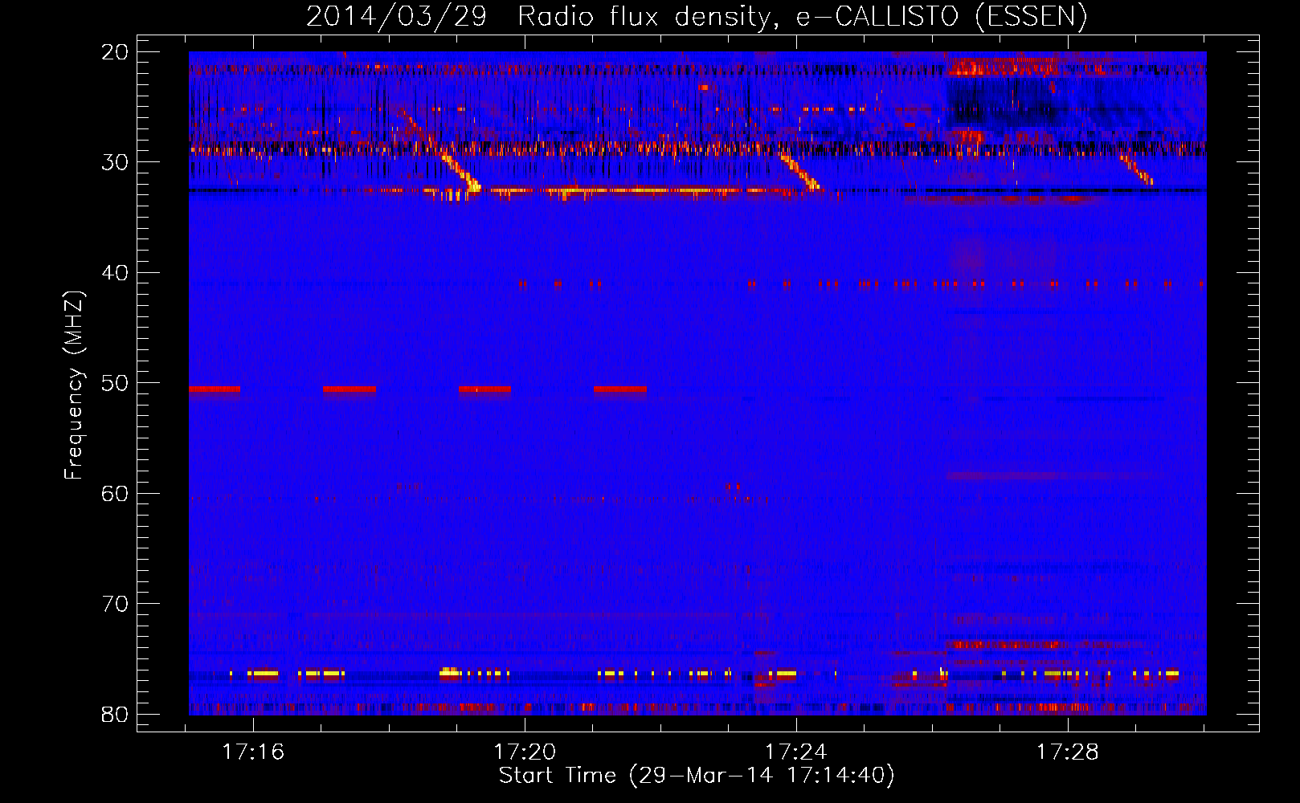Viewport: 1300px width, 803px height.
Task: Click the 70 MHz frequency tick label
Action: pyautogui.click(x=116, y=604)
